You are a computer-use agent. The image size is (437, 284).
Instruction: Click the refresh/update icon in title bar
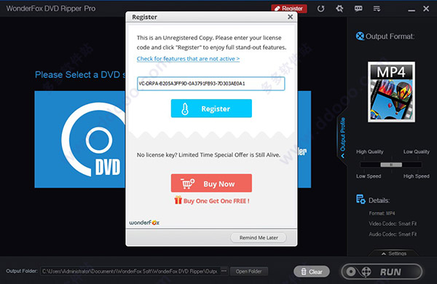pos(320,9)
